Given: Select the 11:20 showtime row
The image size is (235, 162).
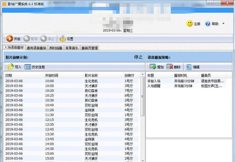Looking at the screenshot, I should (72, 110).
